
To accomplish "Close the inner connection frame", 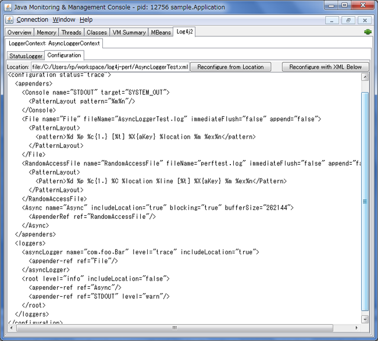I will point(365,20).
